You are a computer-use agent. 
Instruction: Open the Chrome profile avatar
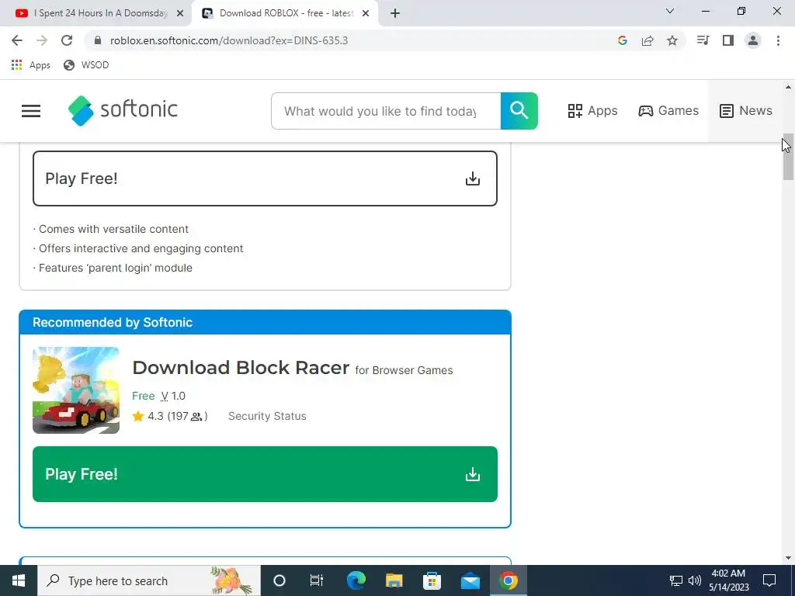click(753, 40)
